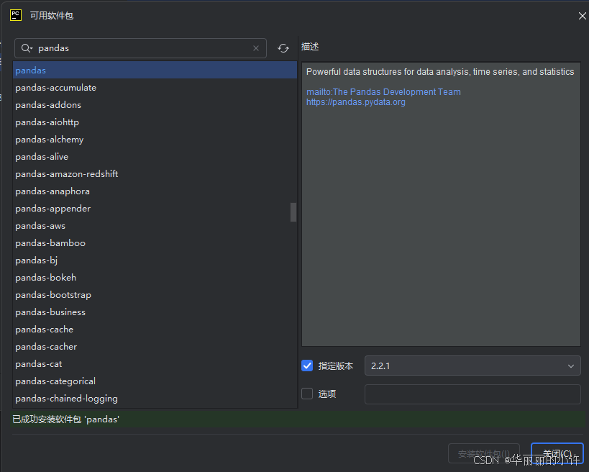
Task: Select pandas-addons in the list
Action: click(155, 105)
